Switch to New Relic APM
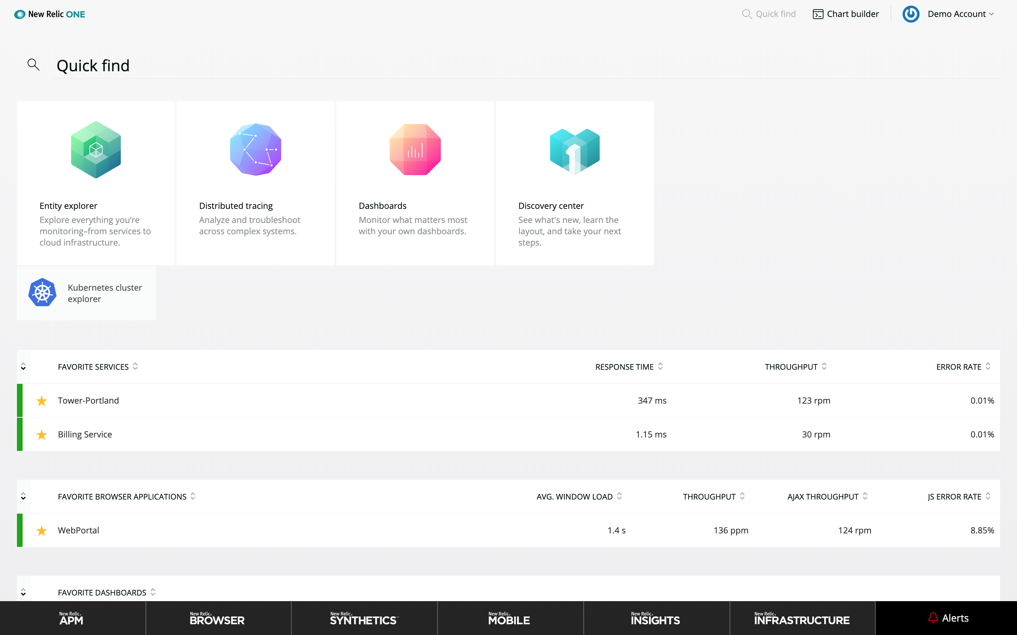 pyautogui.click(x=73, y=618)
